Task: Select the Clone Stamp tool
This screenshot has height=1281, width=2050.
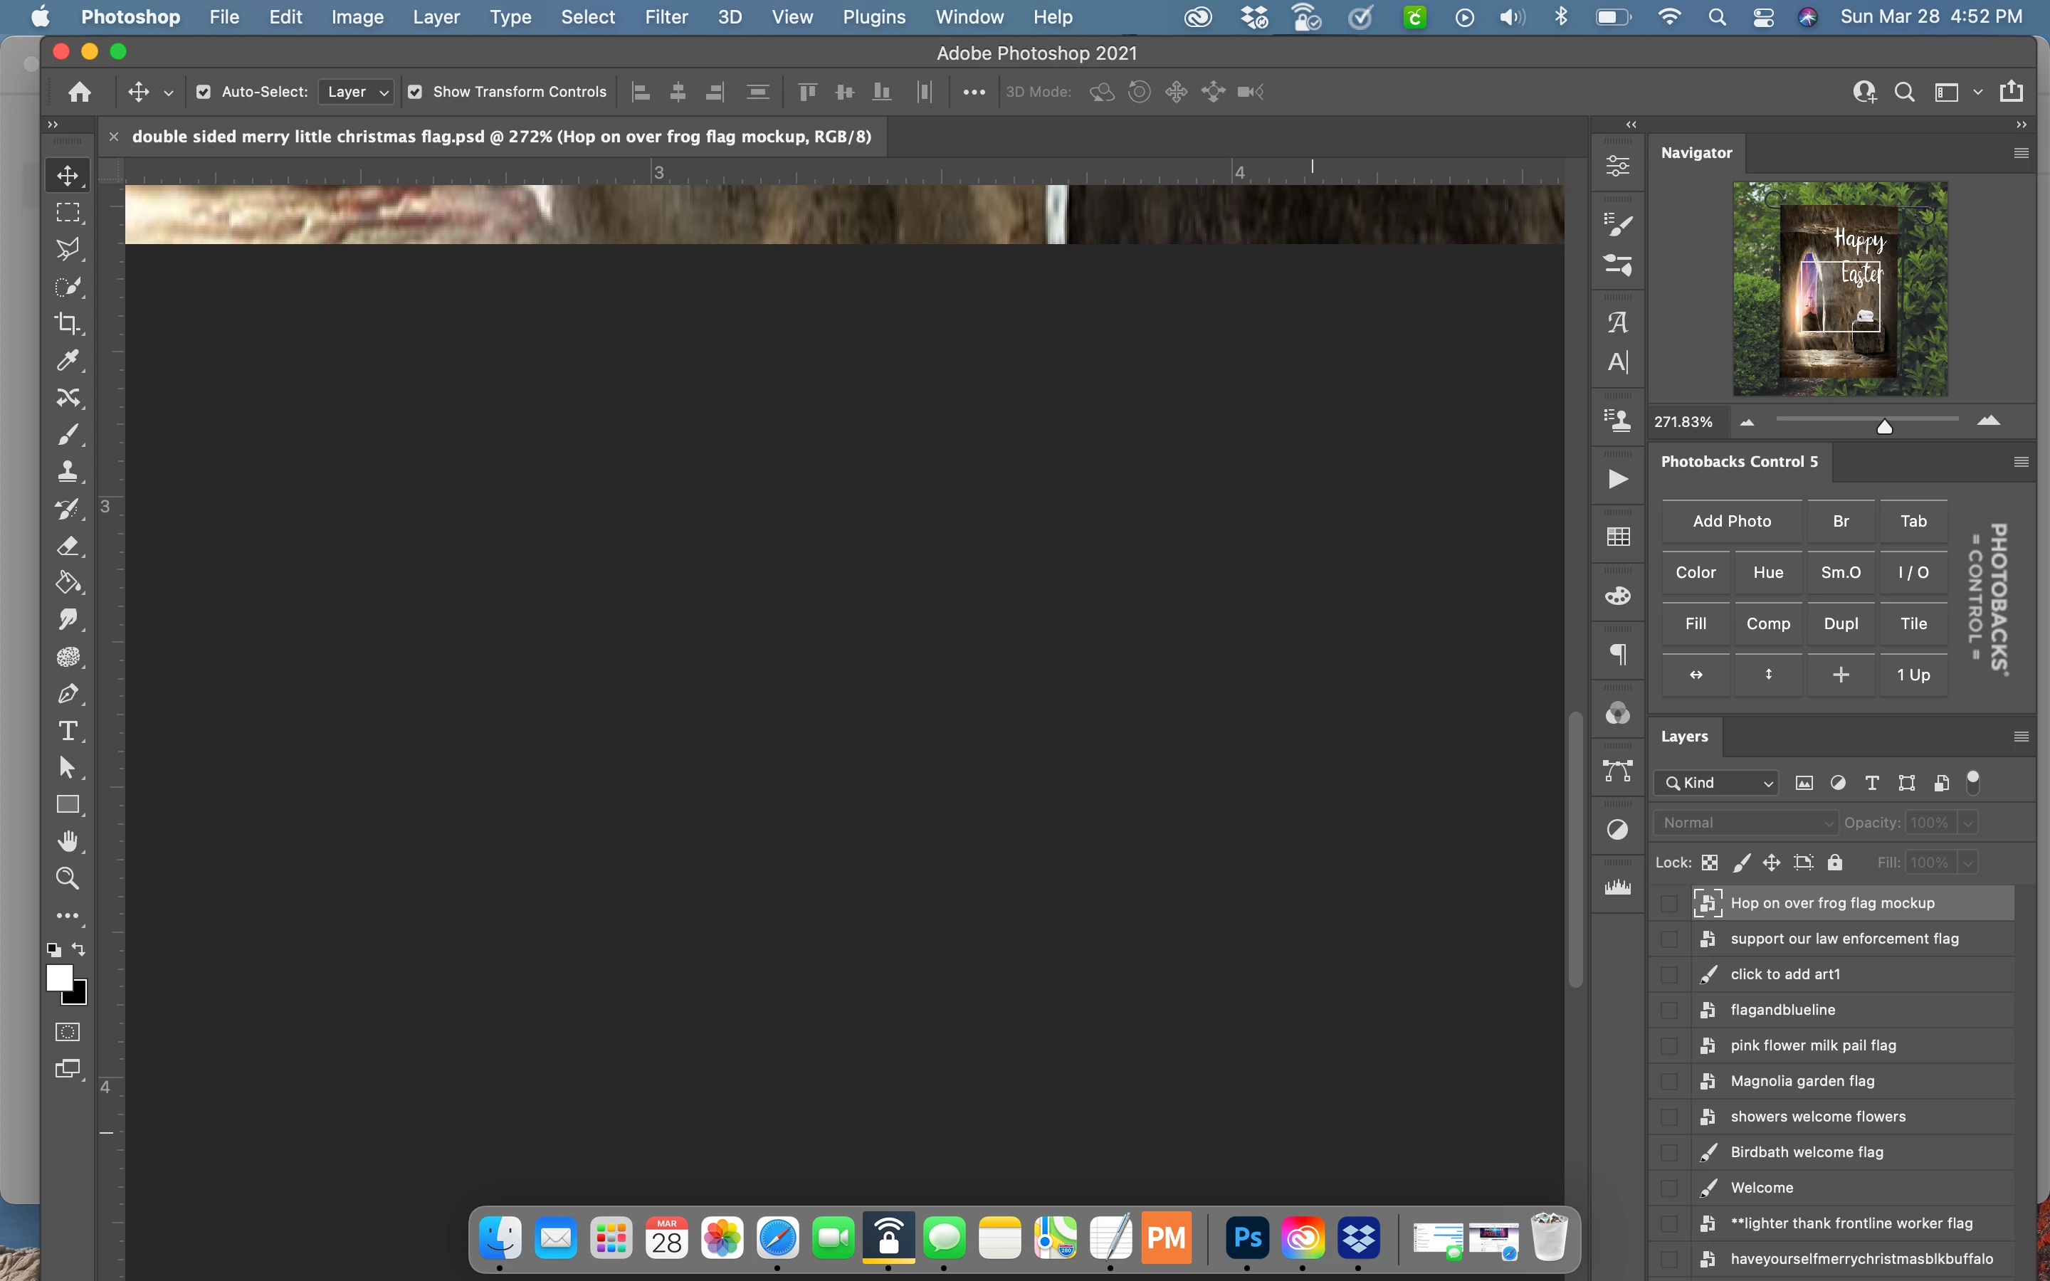Action: (x=68, y=472)
